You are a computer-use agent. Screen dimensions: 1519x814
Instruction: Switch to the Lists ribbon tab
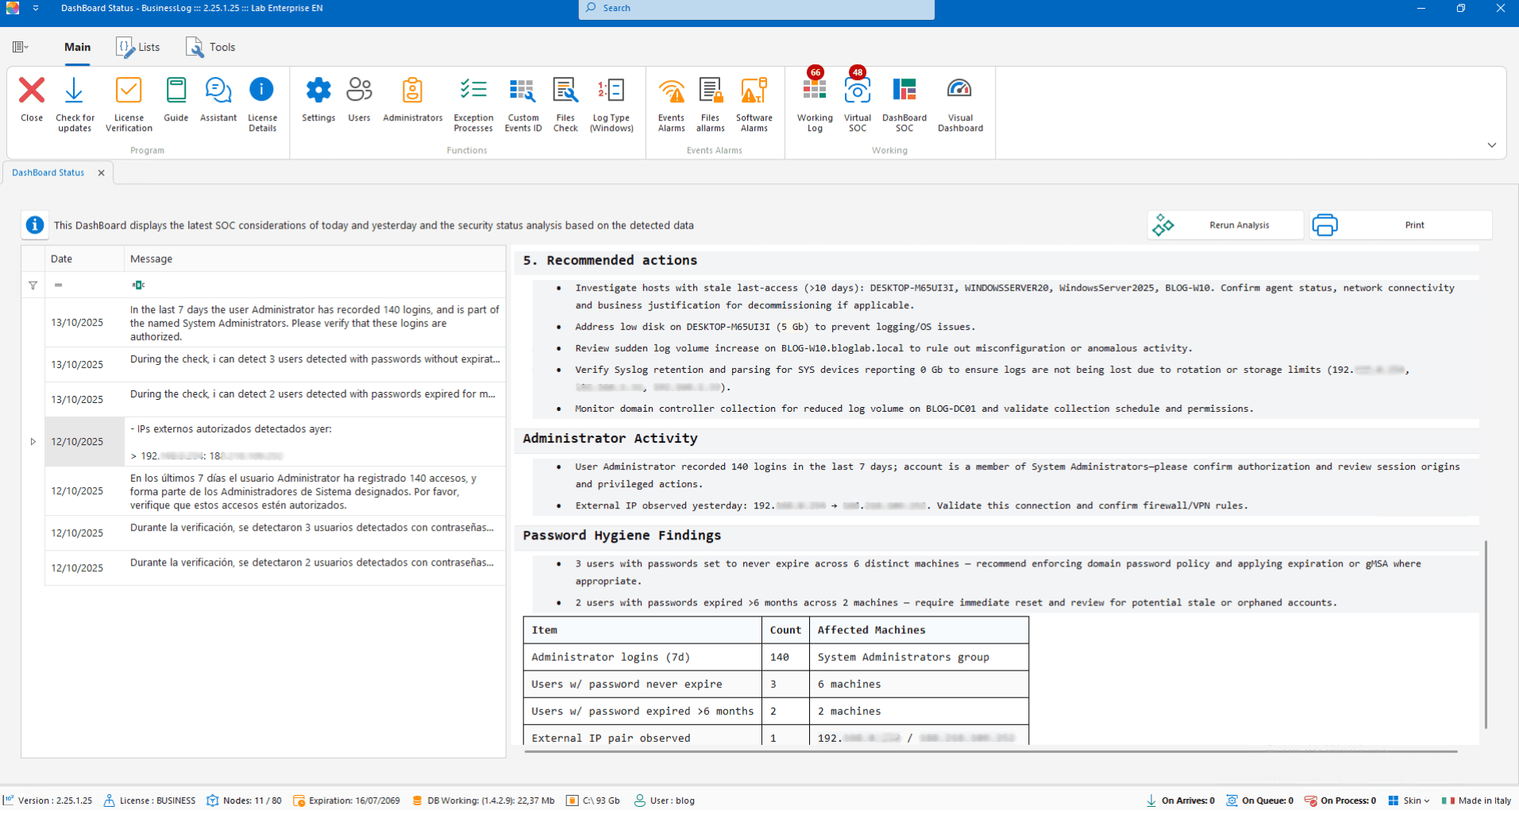pos(138,48)
